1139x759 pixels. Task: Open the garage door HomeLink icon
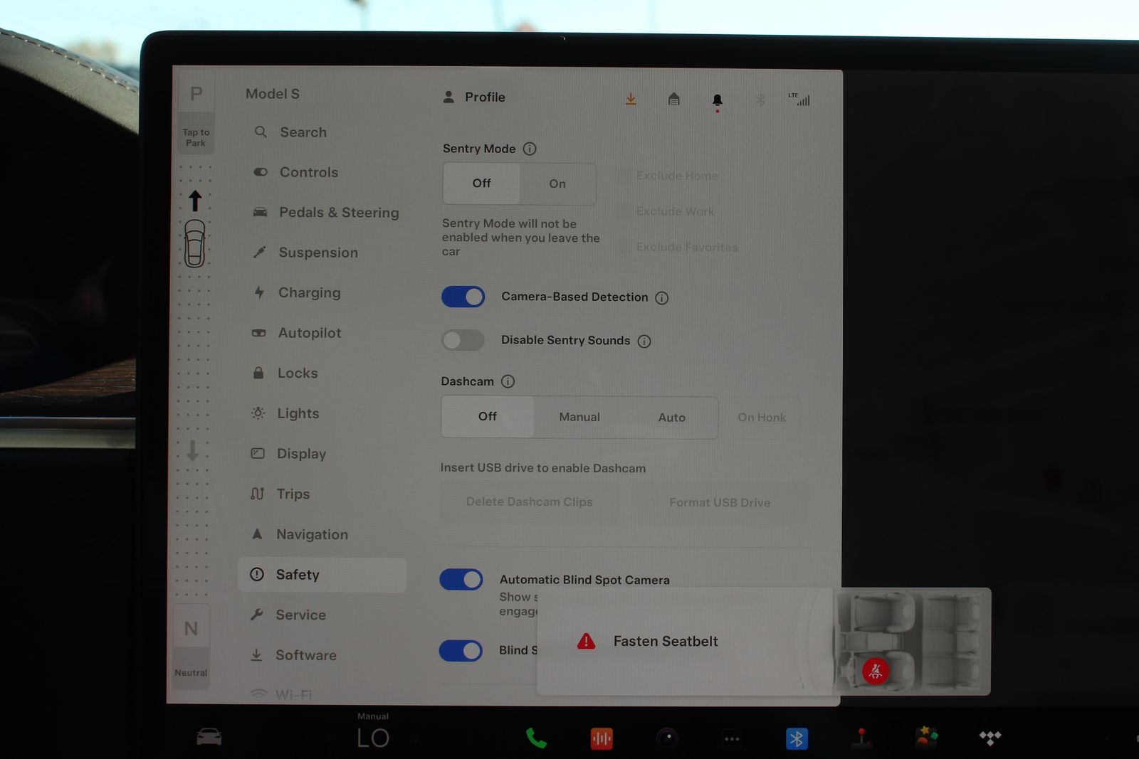coord(673,99)
